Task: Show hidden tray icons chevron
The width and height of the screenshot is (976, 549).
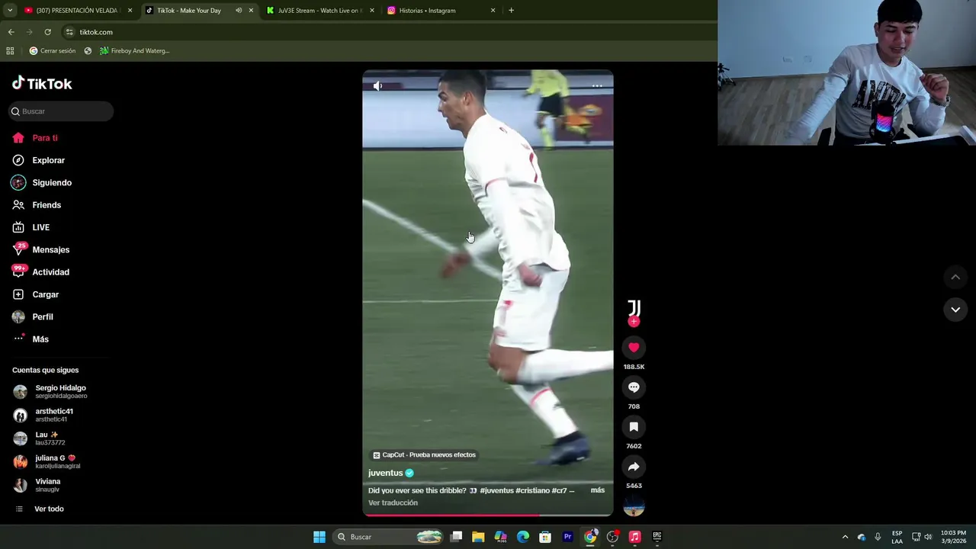Action: pyautogui.click(x=845, y=537)
